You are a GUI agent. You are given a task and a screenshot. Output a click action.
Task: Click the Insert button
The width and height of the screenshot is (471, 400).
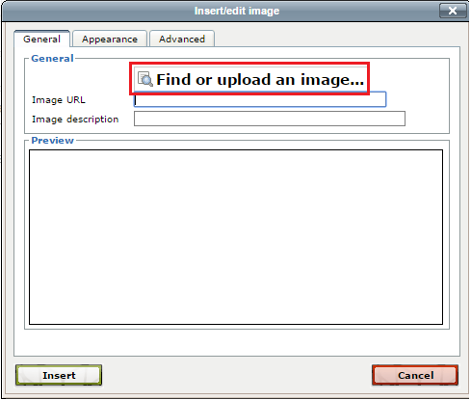[59, 375]
